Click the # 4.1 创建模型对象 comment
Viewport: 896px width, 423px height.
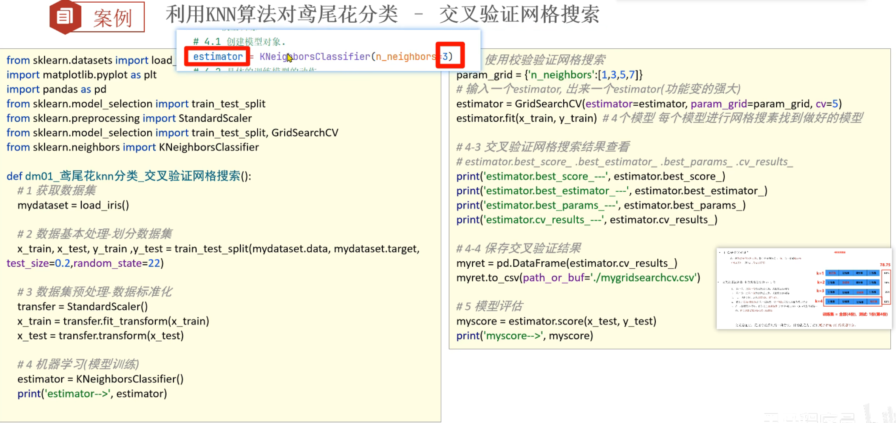click(x=239, y=42)
